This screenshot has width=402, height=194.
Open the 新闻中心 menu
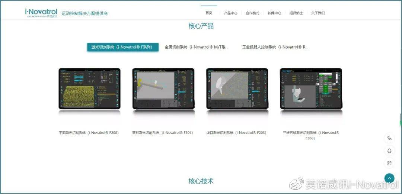pos(274,13)
